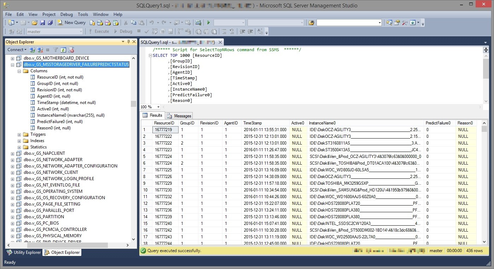Save the query with the diskette icon

[x=42, y=23]
